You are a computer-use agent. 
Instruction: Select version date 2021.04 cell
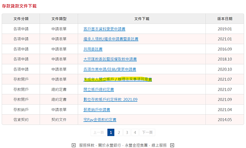click(x=225, y=109)
